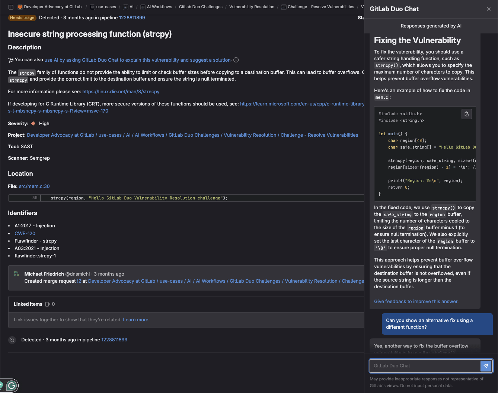Open the merge request project path link
Screen dimensions: 498x393
coord(226,281)
